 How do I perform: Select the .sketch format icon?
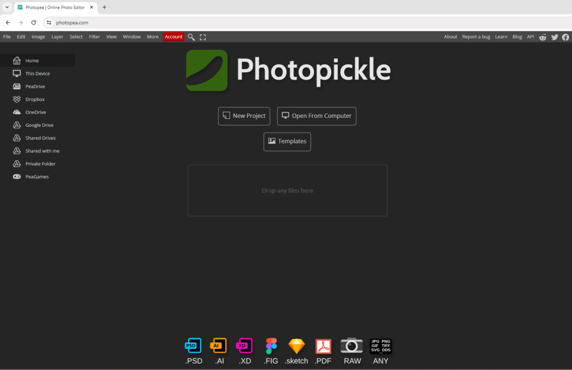click(296, 345)
